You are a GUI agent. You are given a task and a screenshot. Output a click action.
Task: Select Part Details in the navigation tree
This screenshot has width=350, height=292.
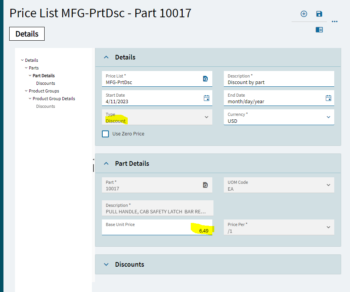click(x=43, y=76)
